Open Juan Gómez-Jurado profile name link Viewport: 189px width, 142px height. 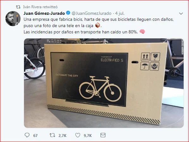click(44, 13)
